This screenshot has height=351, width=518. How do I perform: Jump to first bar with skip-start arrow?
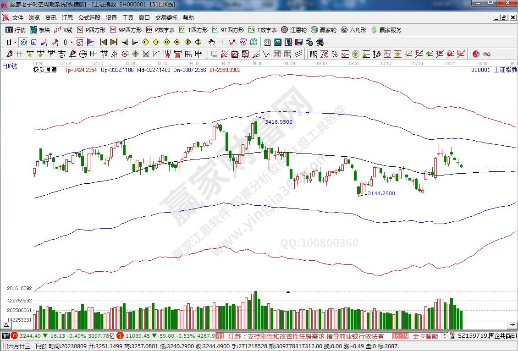coord(103,42)
